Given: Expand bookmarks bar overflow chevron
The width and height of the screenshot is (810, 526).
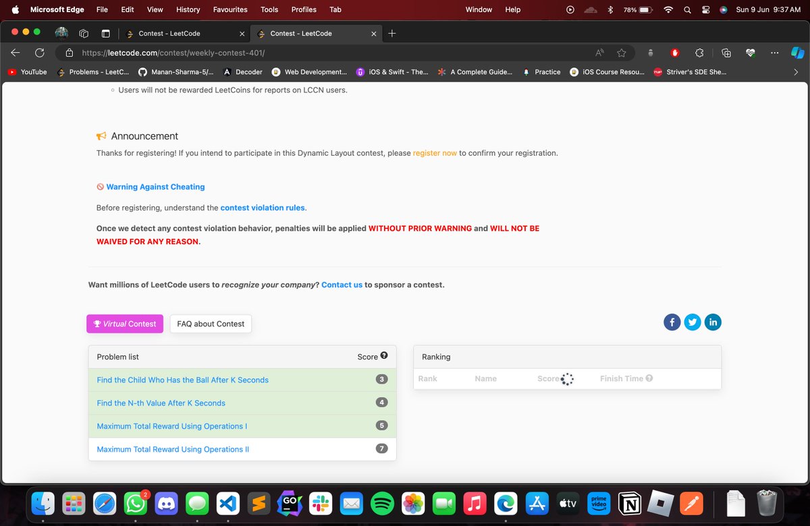Looking at the screenshot, I should pyautogui.click(x=796, y=71).
